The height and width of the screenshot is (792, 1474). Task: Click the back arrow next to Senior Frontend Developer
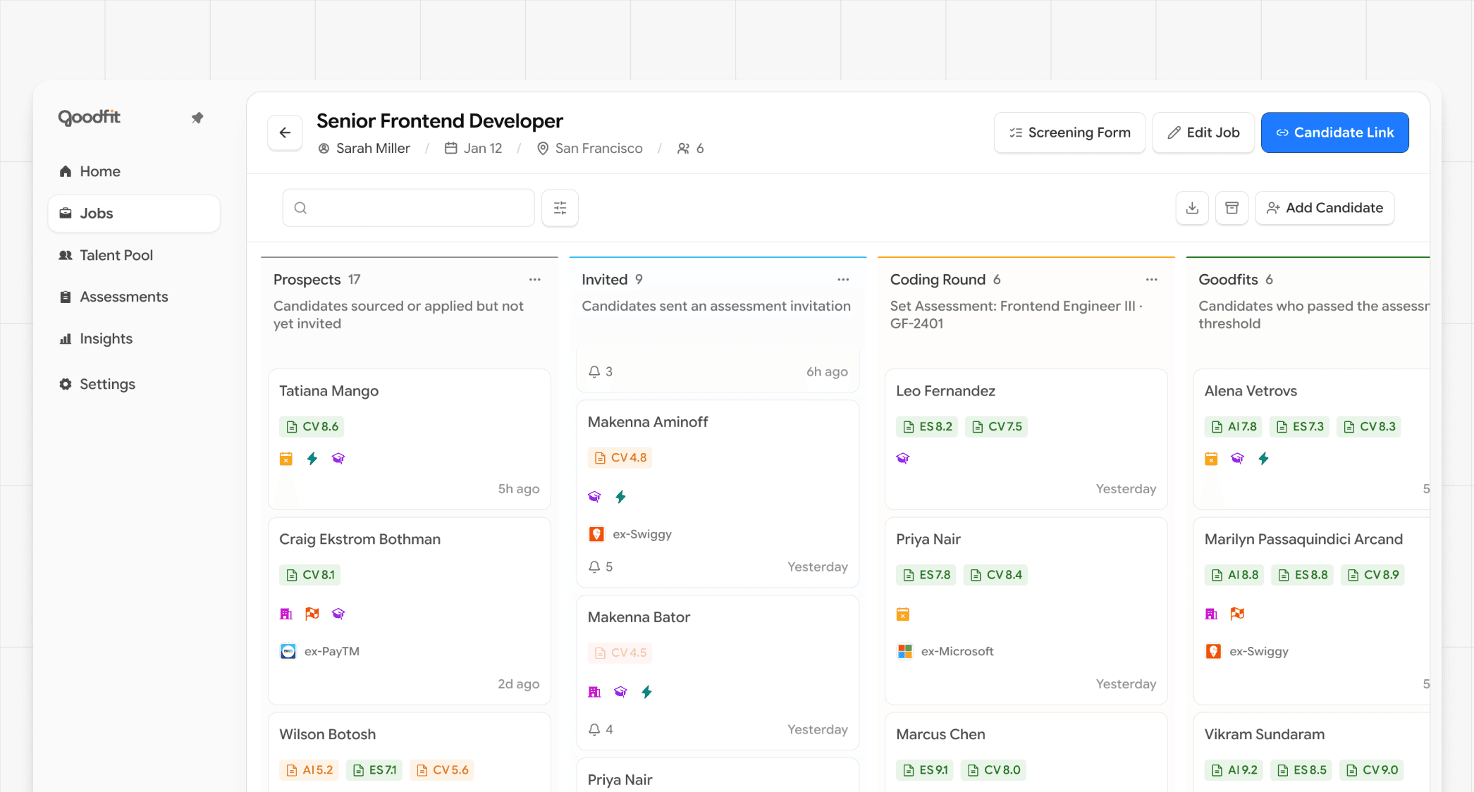click(285, 132)
